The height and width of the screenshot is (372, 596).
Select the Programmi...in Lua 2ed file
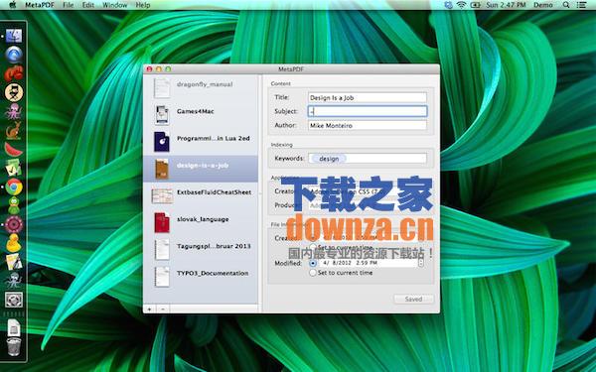pyautogui.click(x=201, y=141)
